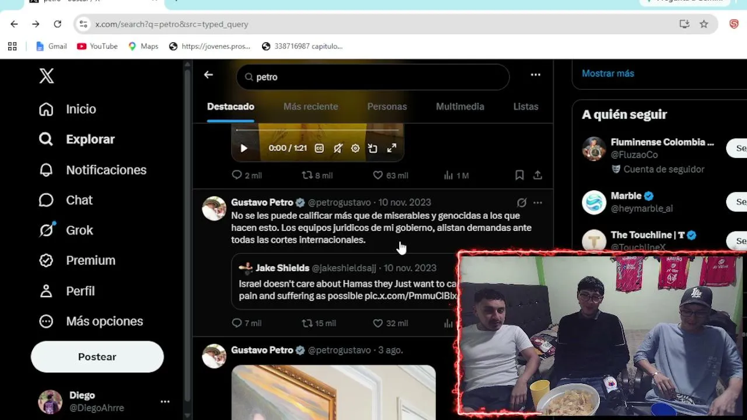The width and height of the screenshot is (747, 420).
Task: Go to Inicio in the sidebar
Action: [x=67, y=109]
